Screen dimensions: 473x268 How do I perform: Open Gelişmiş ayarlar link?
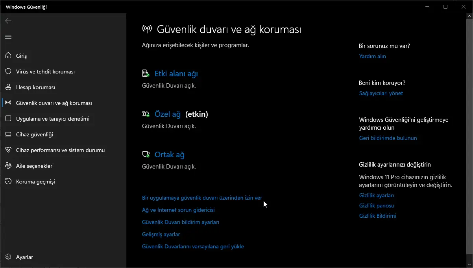[161, 235]
